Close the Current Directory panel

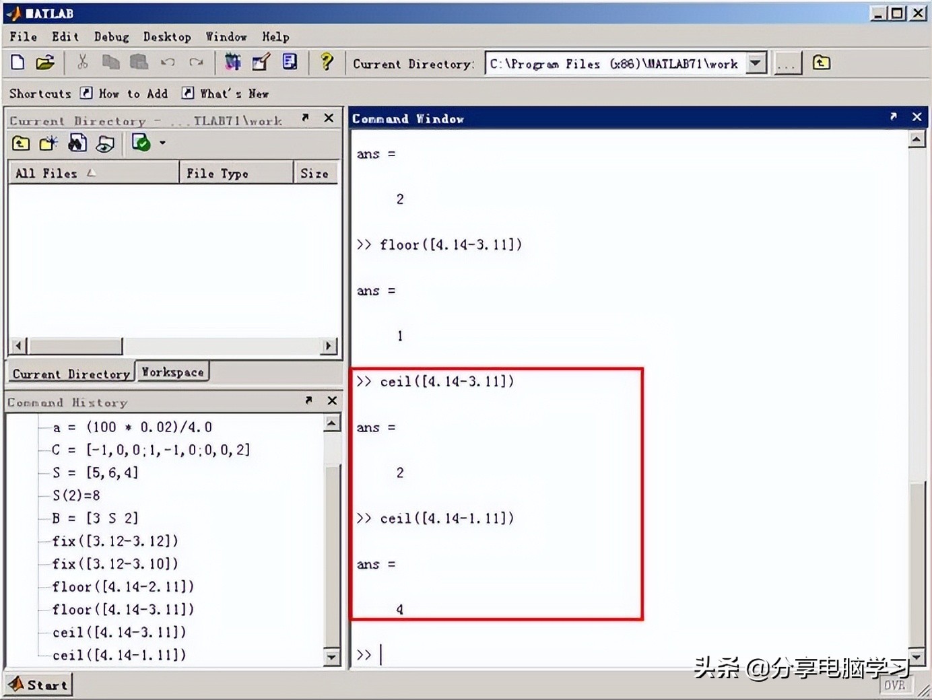(x=329, y=118)
